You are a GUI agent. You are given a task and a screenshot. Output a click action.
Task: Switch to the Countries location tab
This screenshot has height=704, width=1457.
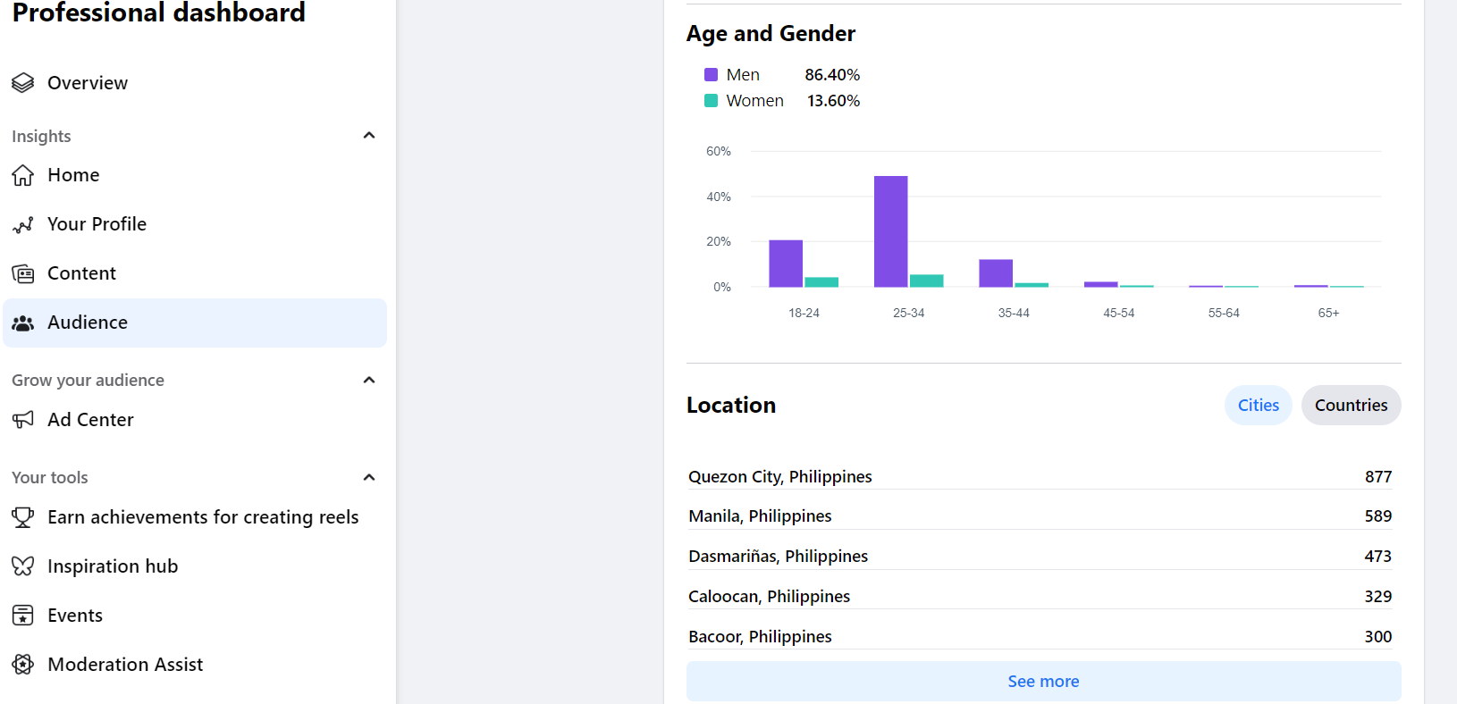coord(1351,406)
